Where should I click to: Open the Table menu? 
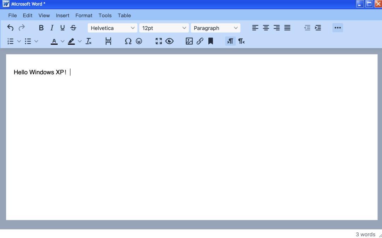pyautogui.click(x=124, y=15)
